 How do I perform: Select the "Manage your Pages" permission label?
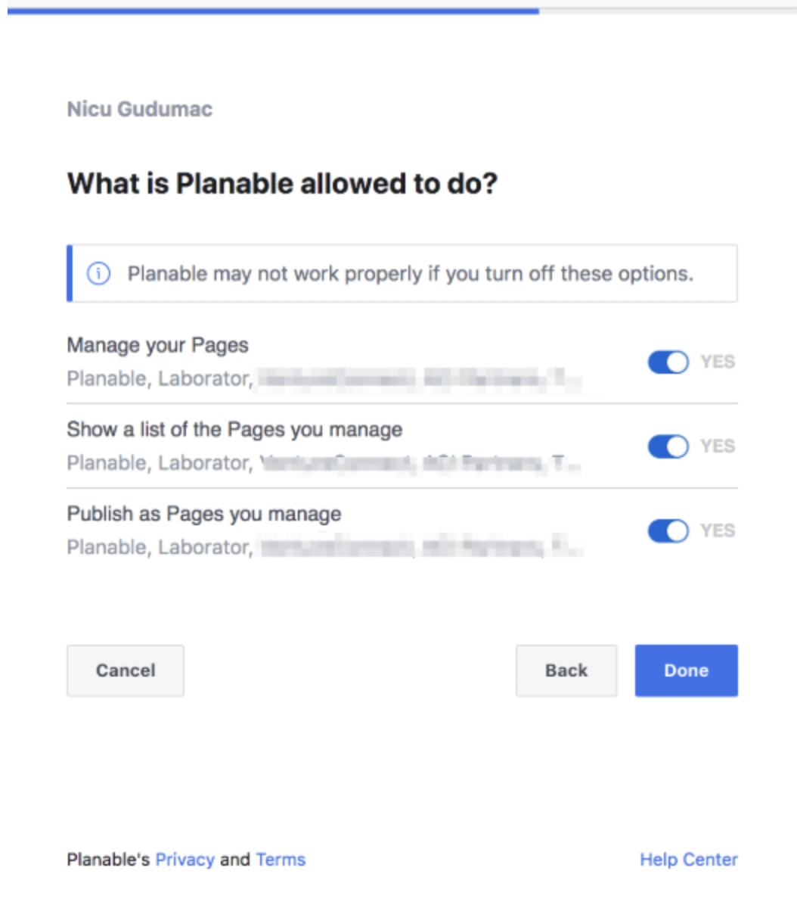[157, 345]
